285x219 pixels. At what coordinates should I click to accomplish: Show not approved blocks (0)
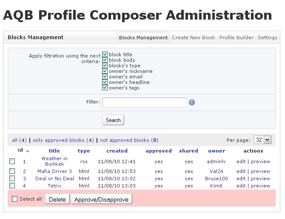point(129,140)
